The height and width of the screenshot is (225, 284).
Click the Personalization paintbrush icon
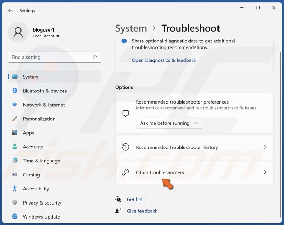[x=14, y=119]
